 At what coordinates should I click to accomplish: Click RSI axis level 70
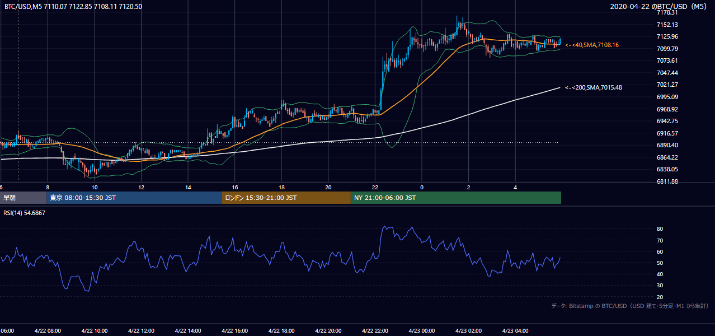click(x=660, y=240)
